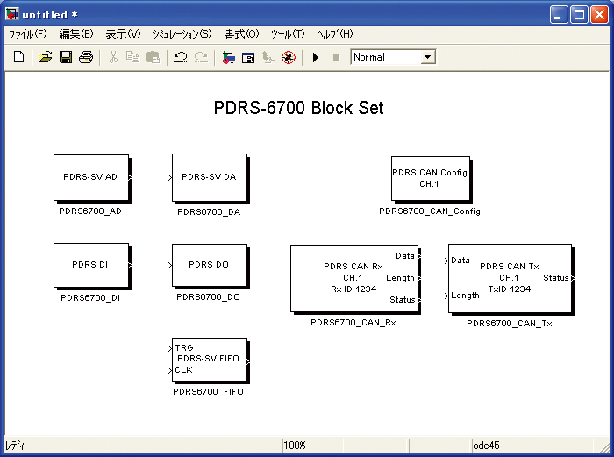The image size is (614, 457).
Task: Open a file with the folder icon
Action: tap(45, 57)
